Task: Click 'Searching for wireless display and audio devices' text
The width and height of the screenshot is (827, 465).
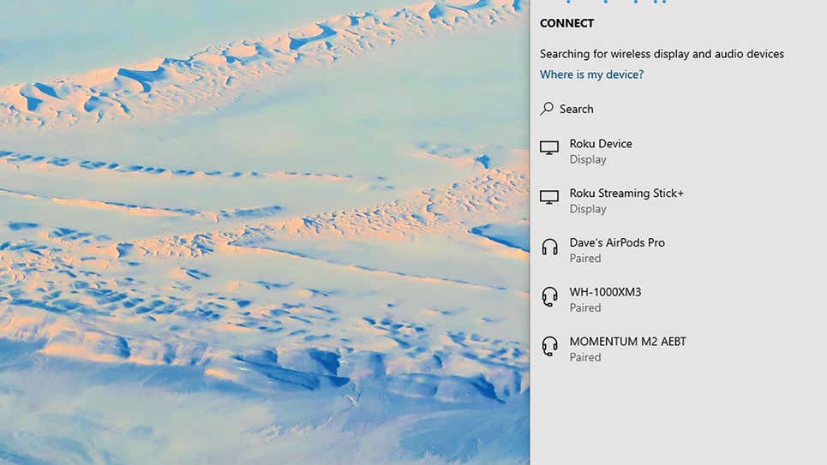Action: (x=662, y=54)
